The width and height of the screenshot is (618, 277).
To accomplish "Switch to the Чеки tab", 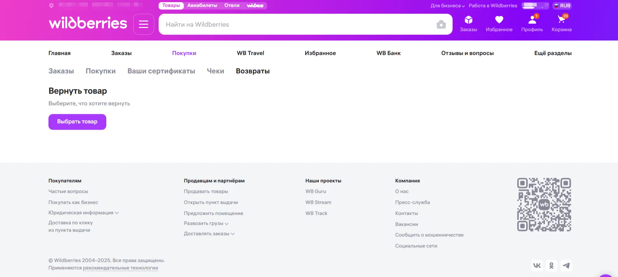I will (x=215, y=71).
